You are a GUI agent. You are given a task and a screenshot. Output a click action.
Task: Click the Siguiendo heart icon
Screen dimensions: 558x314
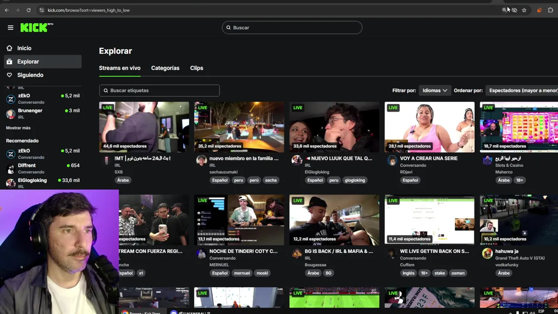click(x=9, y=75)
